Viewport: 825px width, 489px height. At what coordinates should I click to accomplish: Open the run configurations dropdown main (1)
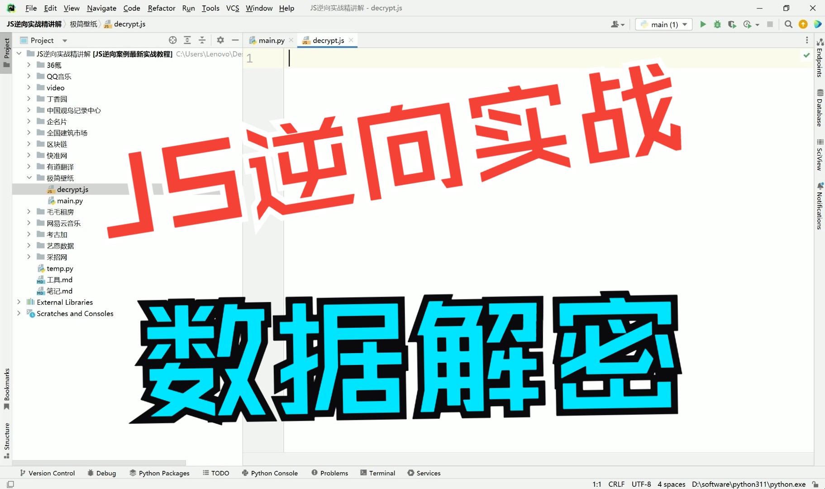click(x=663, y=24)
